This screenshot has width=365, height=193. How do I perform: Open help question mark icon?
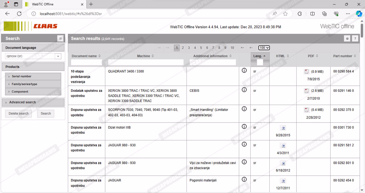355,39
